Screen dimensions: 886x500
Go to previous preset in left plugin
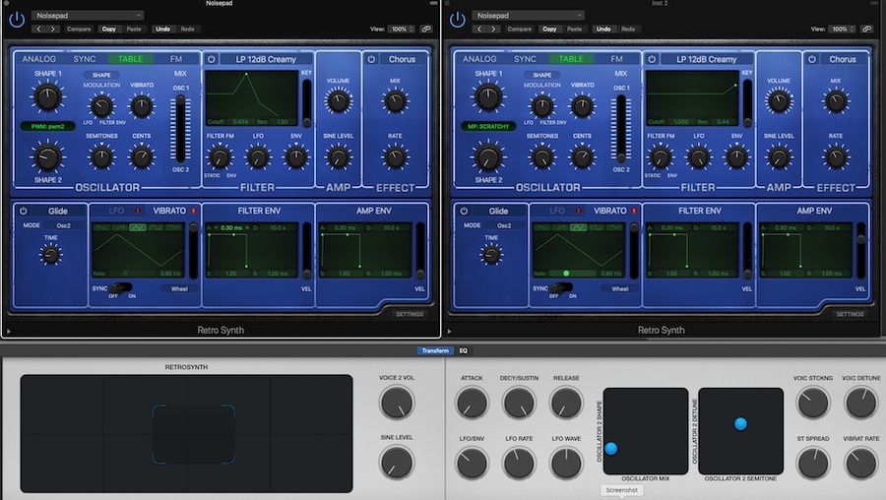click(38, 29)
